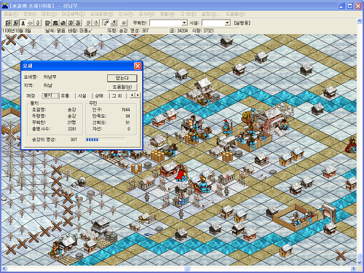Click the last icon of the second toolbar group
364x273 pixels.
[78, 23]
